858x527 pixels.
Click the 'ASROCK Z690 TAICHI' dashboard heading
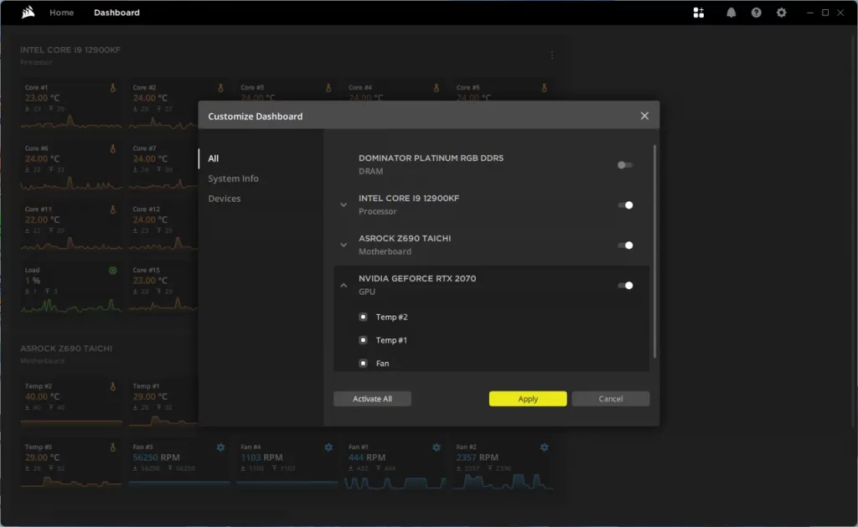pos(66,349)
